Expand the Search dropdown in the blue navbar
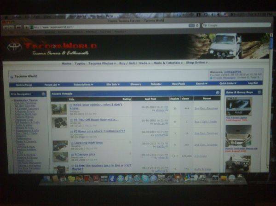The width and height of the screenshot is (276, 206). point(202,84)
